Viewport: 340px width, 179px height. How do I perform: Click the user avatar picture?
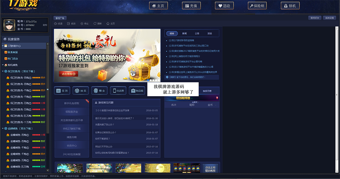click(x=9, y=25)
